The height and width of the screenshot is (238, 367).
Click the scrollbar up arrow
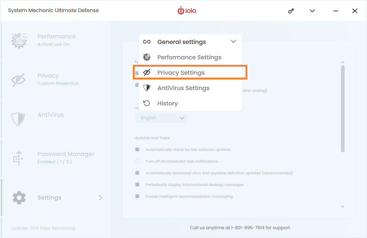click(x=342, y=62)
